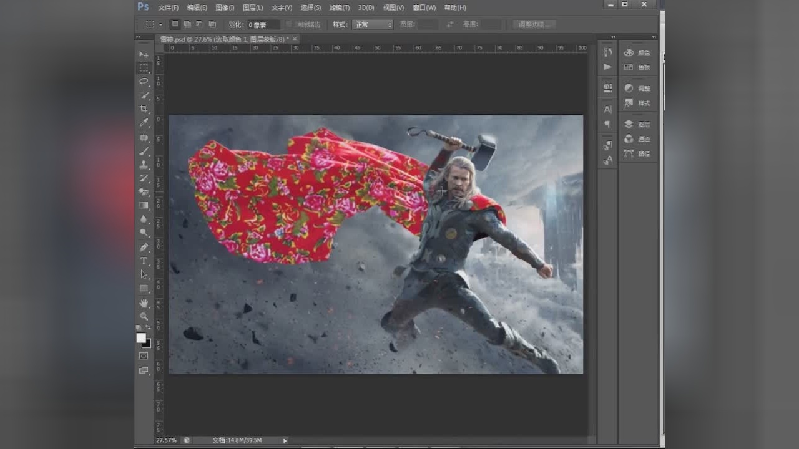The width and height of the screenshot is (799, 449).
Task: Select the History Brush tool
Action: 144,178
